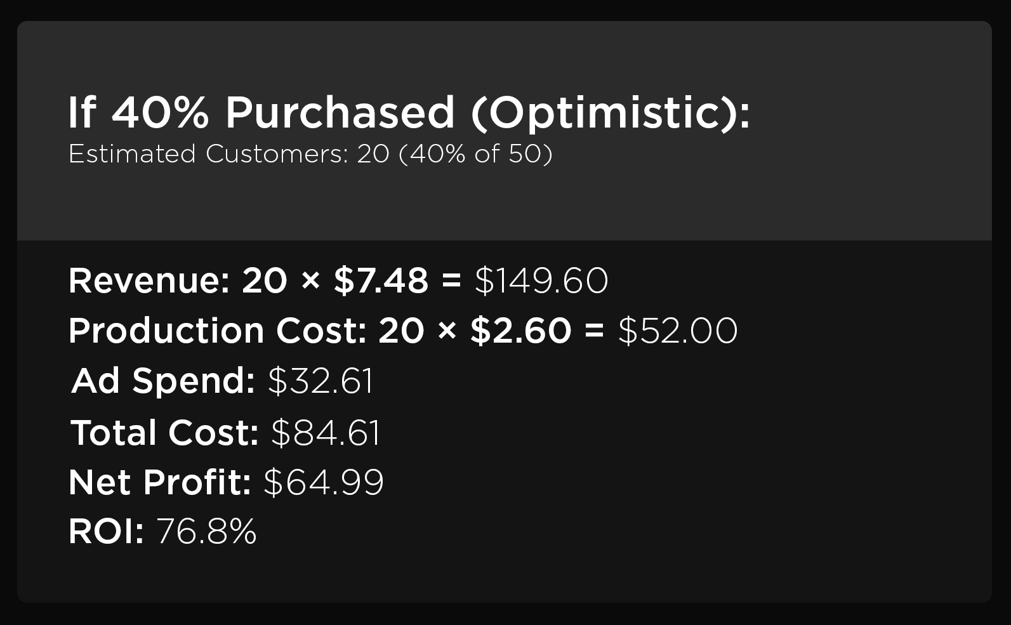Click the Estimated Customers subtitle line
The height and width of the screenshot is (625, 1011).
point(310,154)
